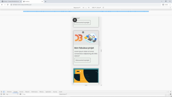
Task: Switch to the Network tab
Action: (27, 92)
